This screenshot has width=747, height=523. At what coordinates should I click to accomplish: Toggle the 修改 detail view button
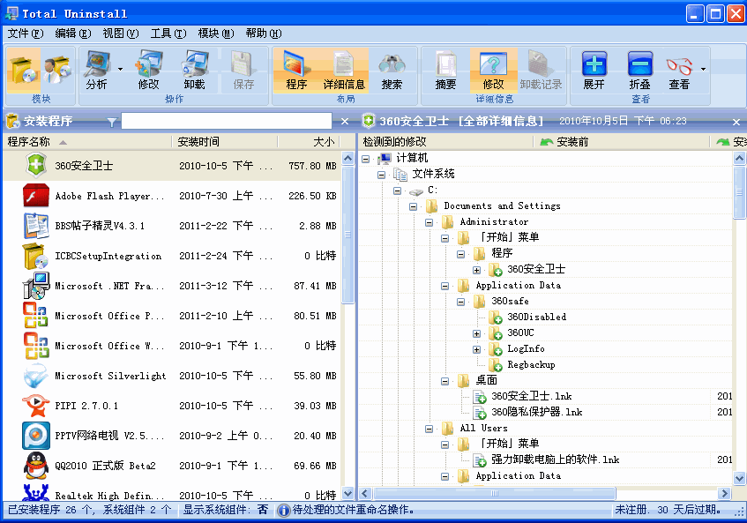pos(493,71)
